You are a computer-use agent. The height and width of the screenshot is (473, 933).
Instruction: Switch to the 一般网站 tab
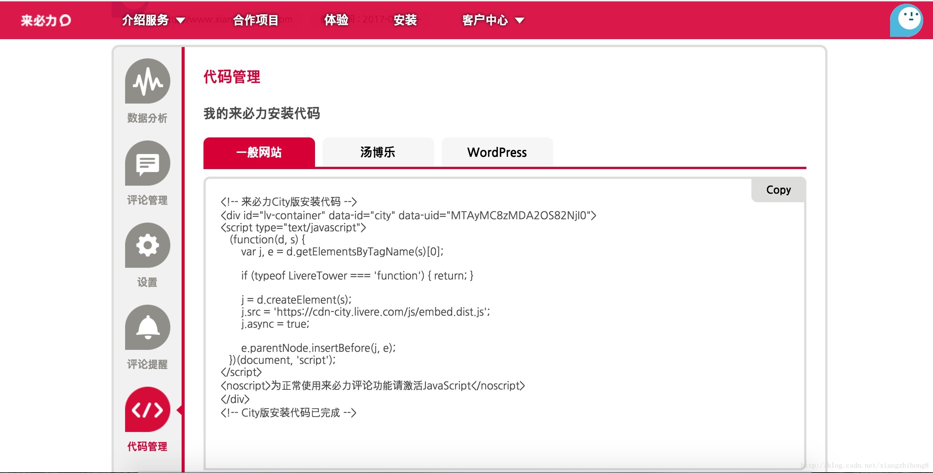(x=259, y=152)
